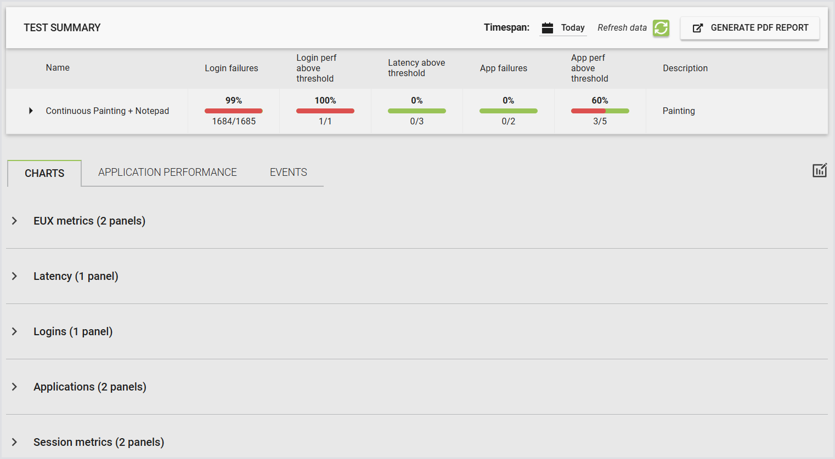Click the App perf 60% progress bar

pyautogui.click(x=600, y=111)
